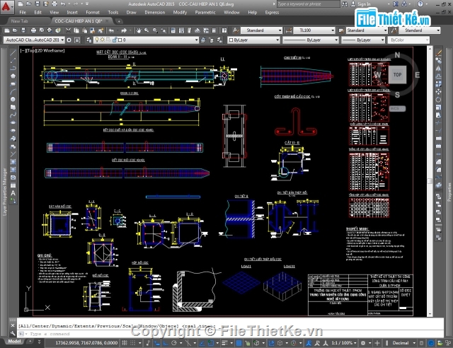Image resolution: width=453 pixels, height=348 pixels.
Task: Click the Customization gear in status bar
Action: (x=363, y=343)
